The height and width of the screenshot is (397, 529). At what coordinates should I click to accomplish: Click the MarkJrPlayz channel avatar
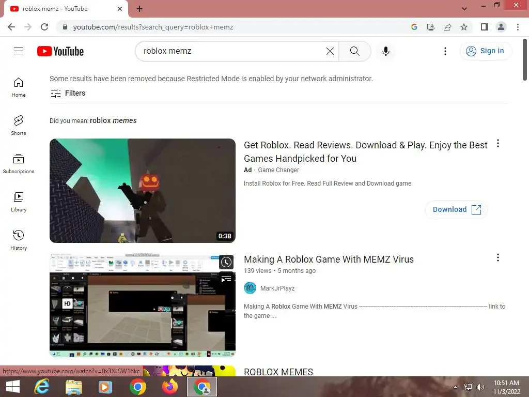tap(250, 288)
